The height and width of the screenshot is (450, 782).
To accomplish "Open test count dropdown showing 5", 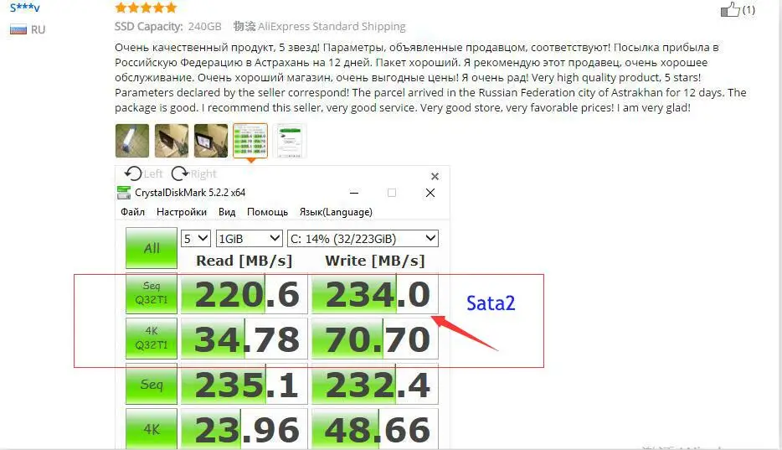I will 196,239.
